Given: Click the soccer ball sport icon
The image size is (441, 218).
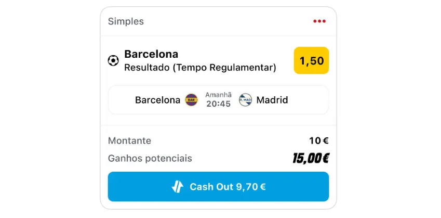Looking at the screenshot, I should click(x=113, y=61).
